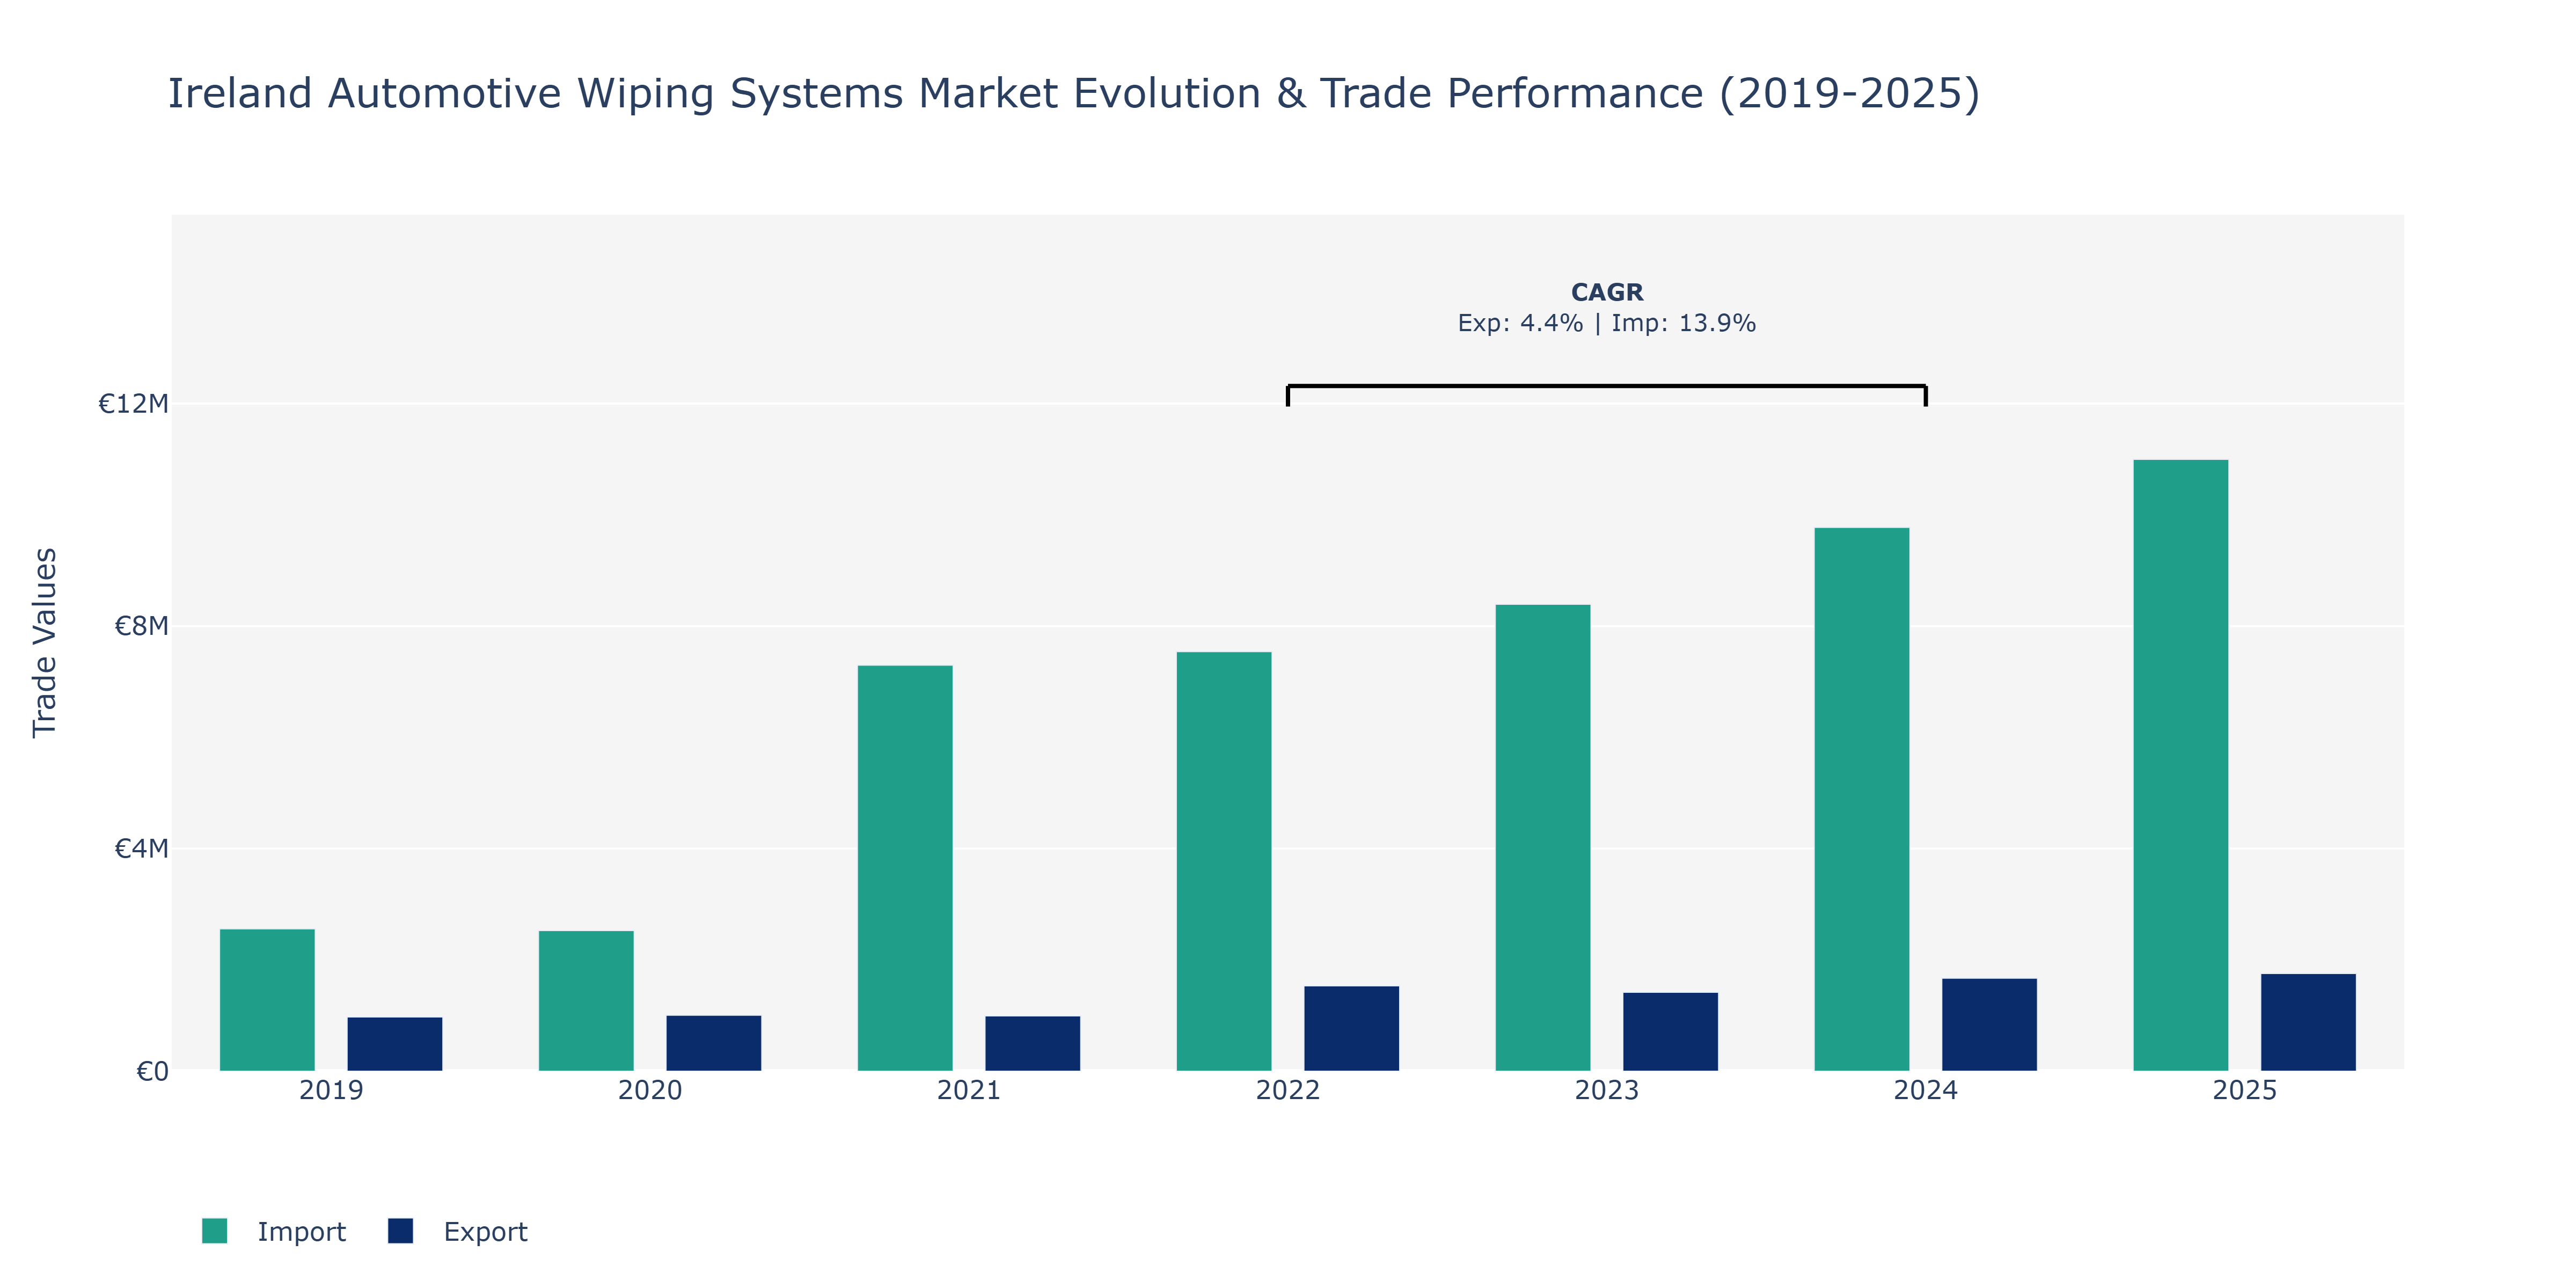Select the 2020 import bar

click(586, 1001)
